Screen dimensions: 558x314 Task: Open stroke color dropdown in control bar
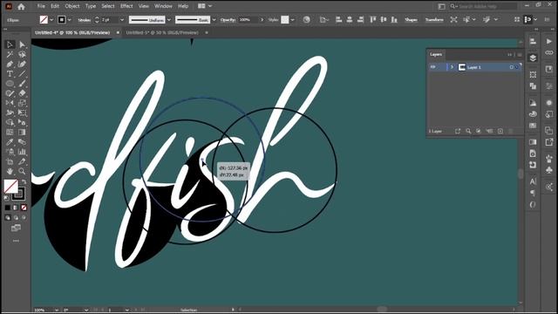(x=70, y=20)
